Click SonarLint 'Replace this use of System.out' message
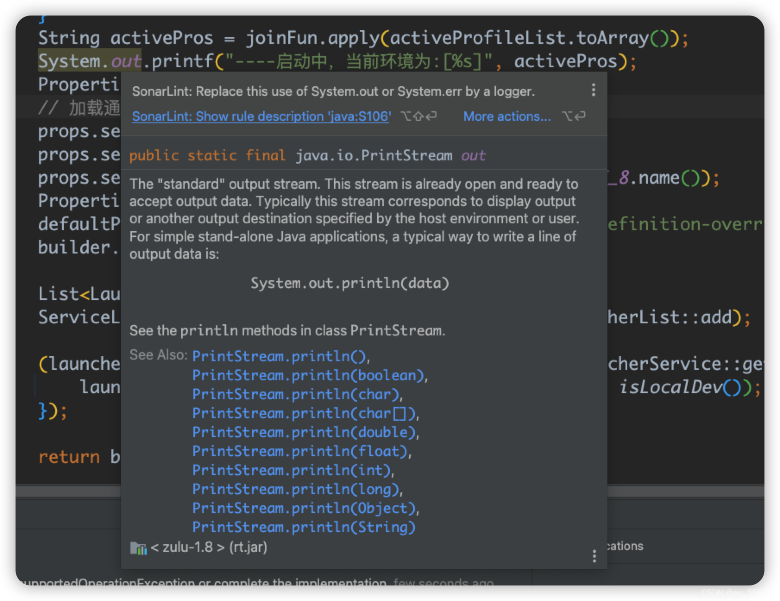The image size is (780, 601). click(333, 91)
